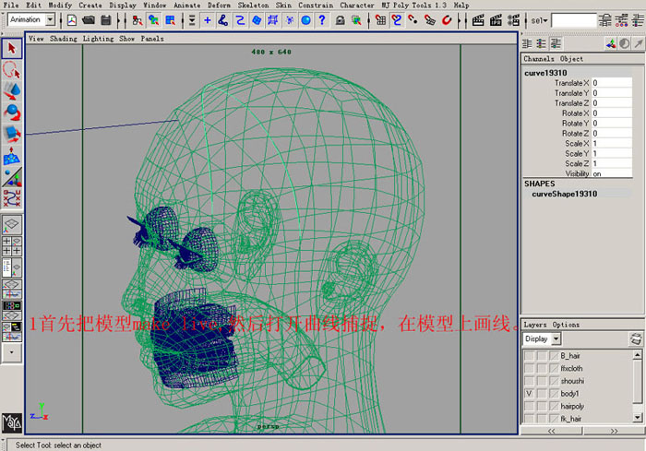Toggle the rendering selection mask sphere icon
This screenshot has width=646, height=451.
click(x=305, y=20)
